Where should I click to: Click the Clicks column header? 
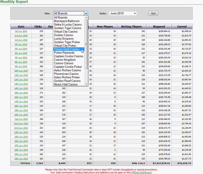click(38, 26)
